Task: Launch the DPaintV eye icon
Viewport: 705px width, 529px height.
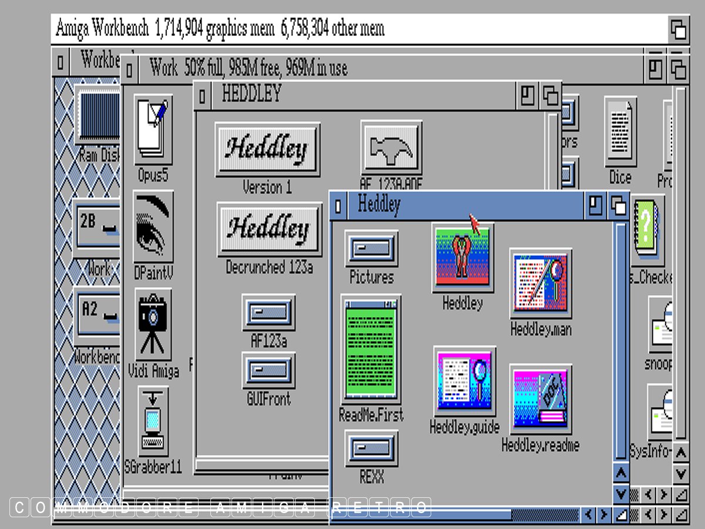Action: coord(153,226)
